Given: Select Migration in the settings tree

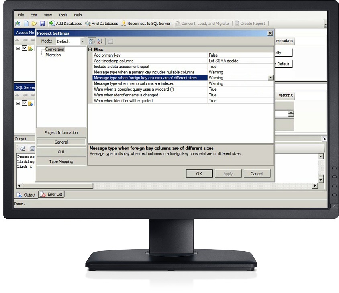Looking at the screenshot, I should 53,55.
